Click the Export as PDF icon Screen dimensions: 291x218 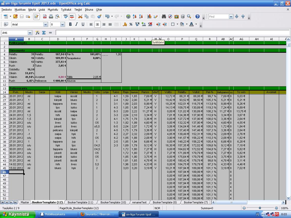45,16
